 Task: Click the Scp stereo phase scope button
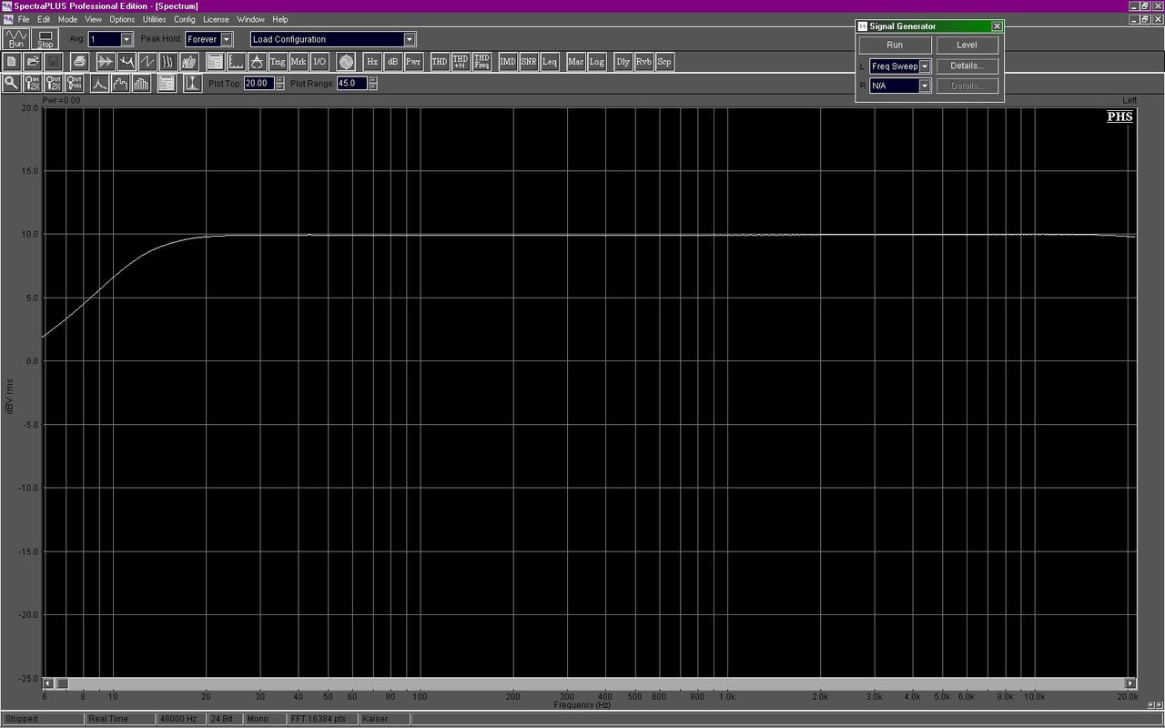point(665,62)
